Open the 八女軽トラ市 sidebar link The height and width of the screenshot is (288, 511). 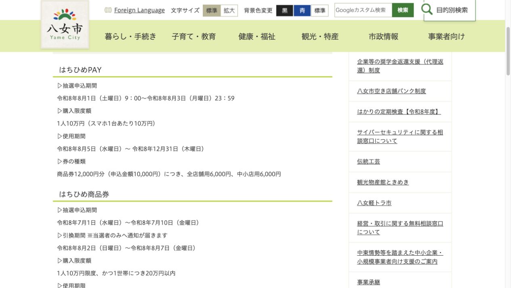click(x=374, y=203)
